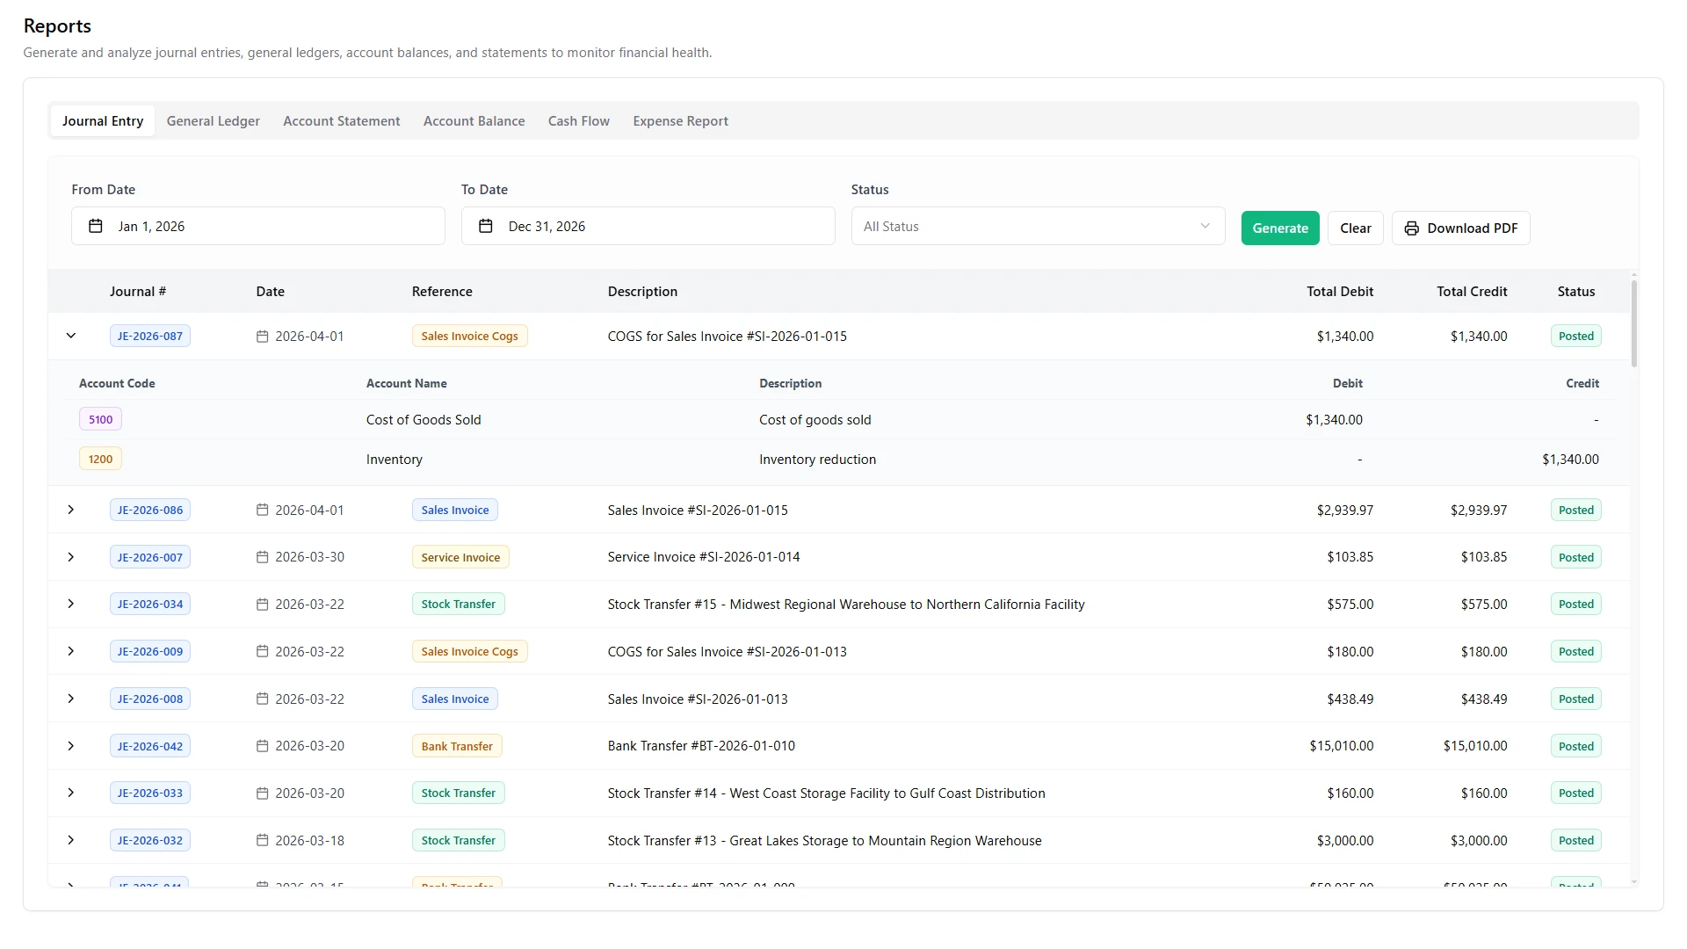Expand journal entry JE-2026-032
This screenshot has width=1687, height=949.
[71, 840]
